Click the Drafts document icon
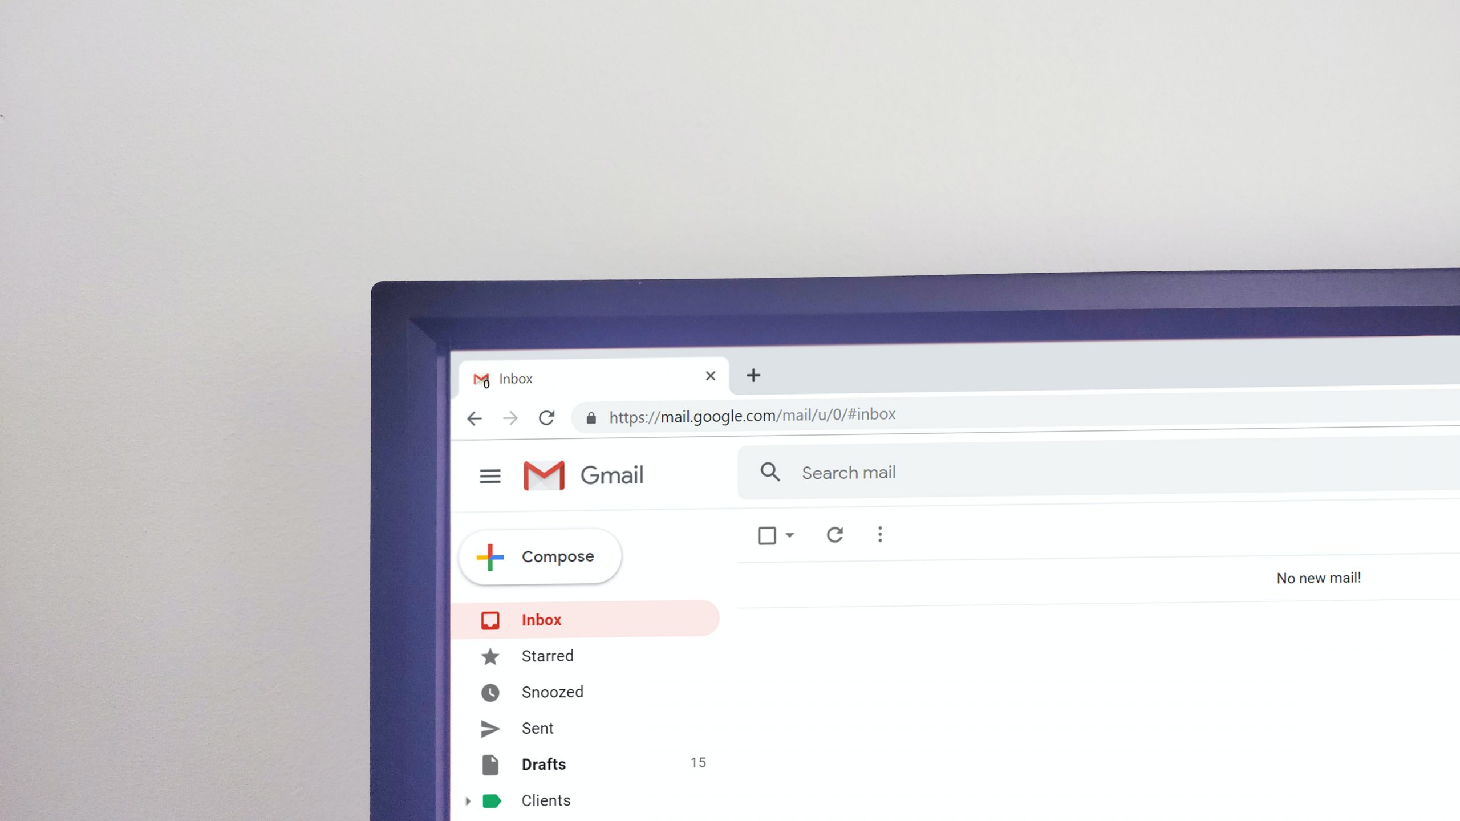 (490, 764)
